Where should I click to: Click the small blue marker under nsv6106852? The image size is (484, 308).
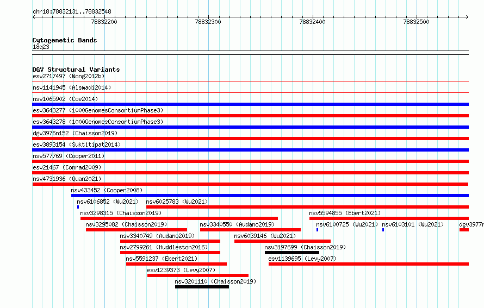pos(78,207)
